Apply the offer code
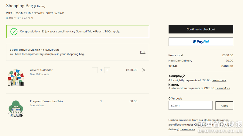 224,106
